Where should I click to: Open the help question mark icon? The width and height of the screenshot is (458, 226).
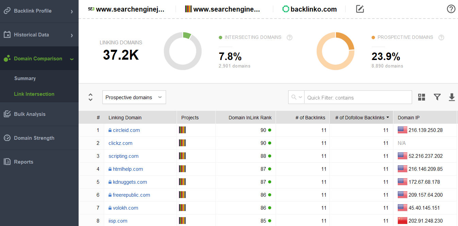451,9
